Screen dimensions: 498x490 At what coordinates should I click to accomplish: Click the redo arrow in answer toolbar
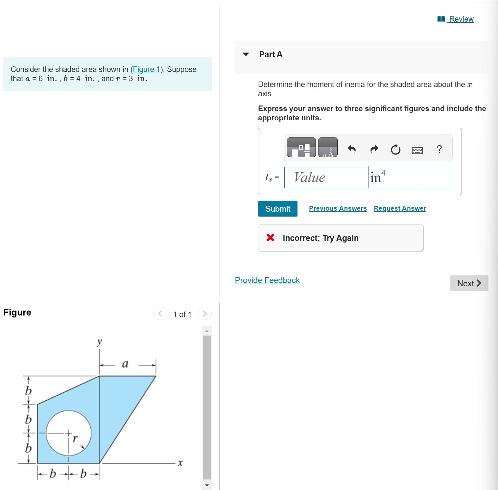coord(374,149)
